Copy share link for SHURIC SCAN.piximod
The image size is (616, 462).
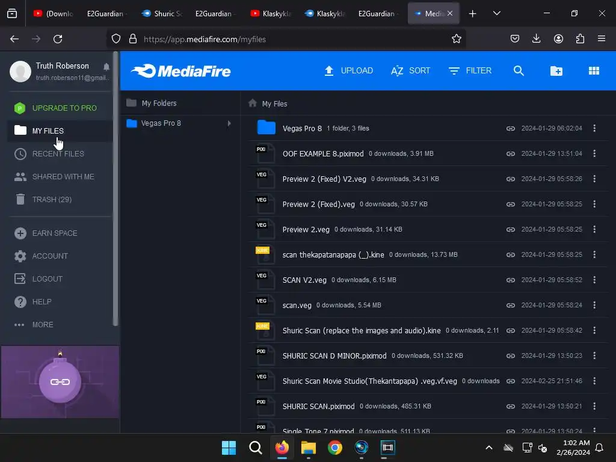510,406
